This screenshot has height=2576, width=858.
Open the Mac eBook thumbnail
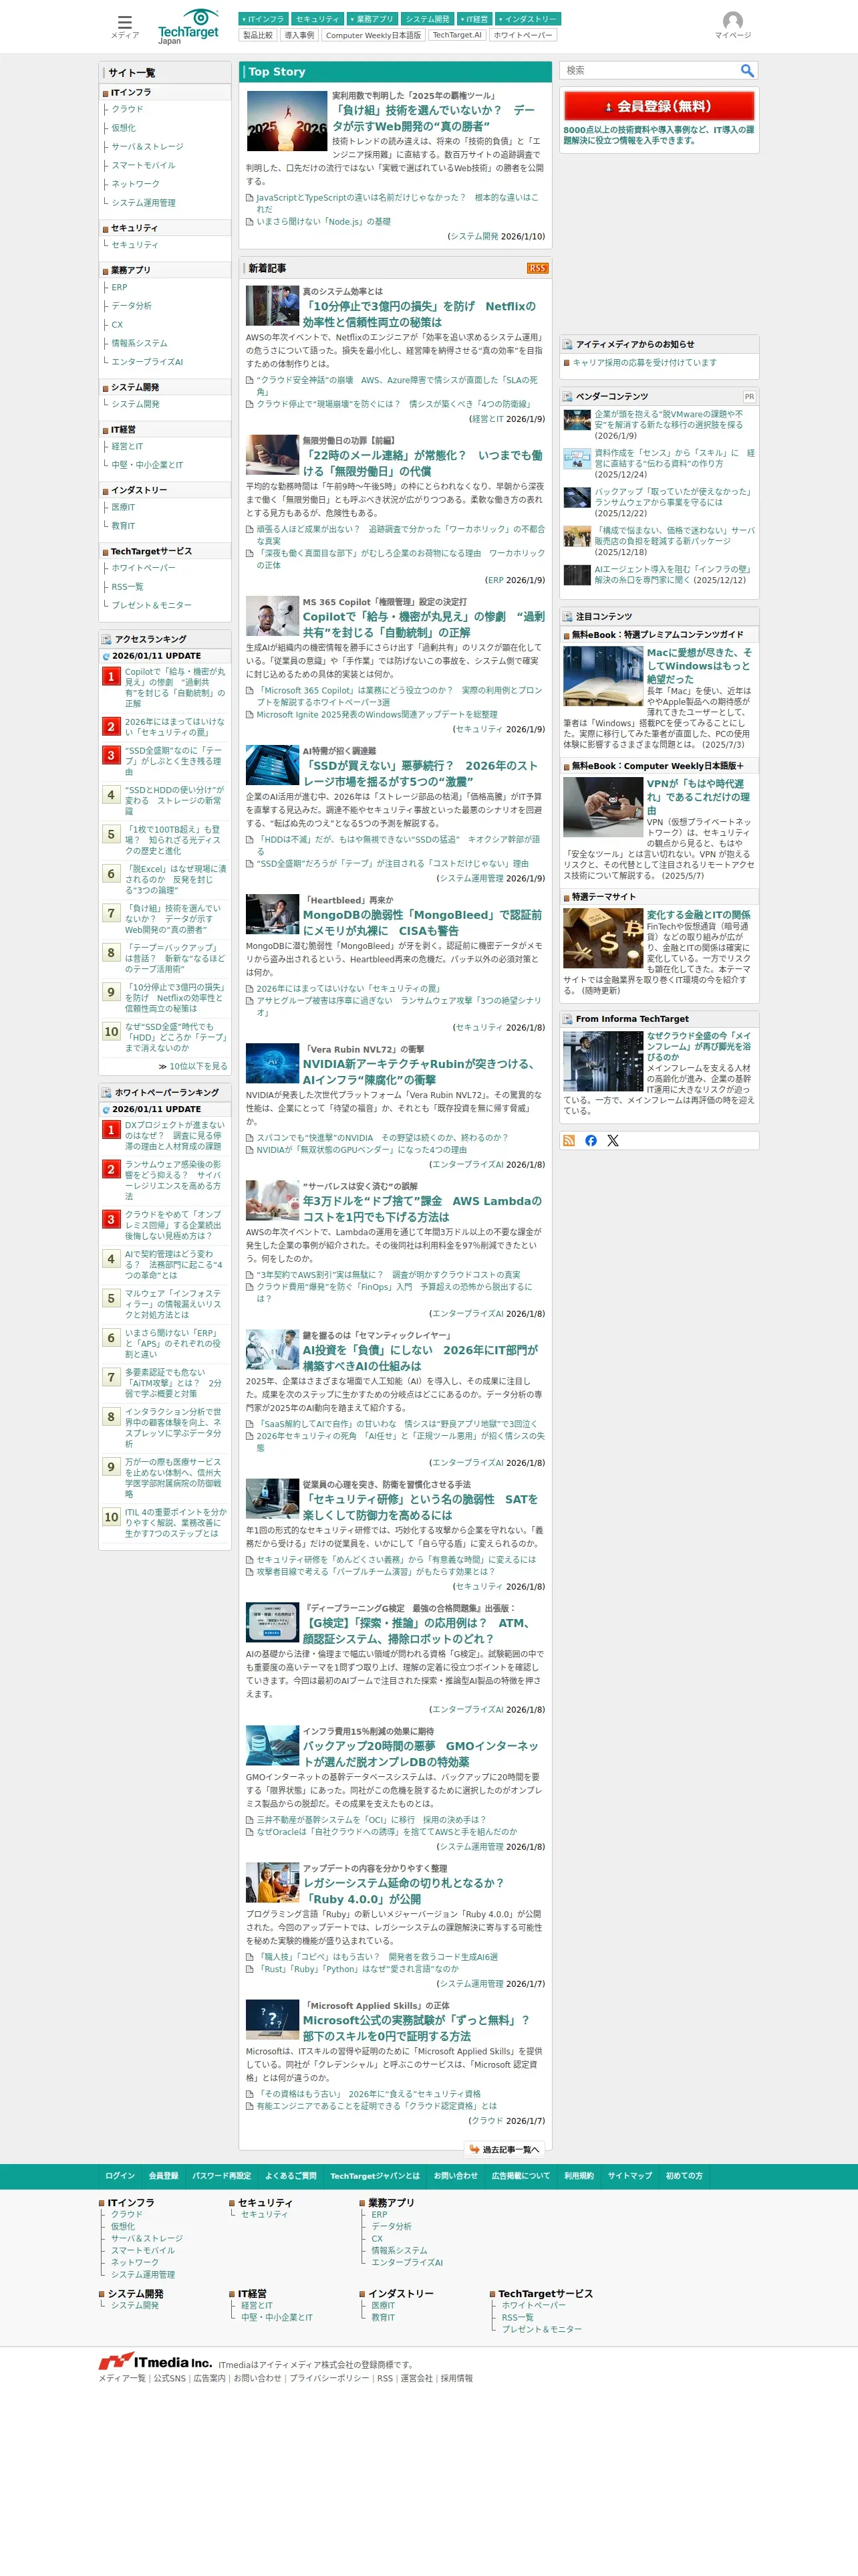pyautogui.click(x=602, y=676)
